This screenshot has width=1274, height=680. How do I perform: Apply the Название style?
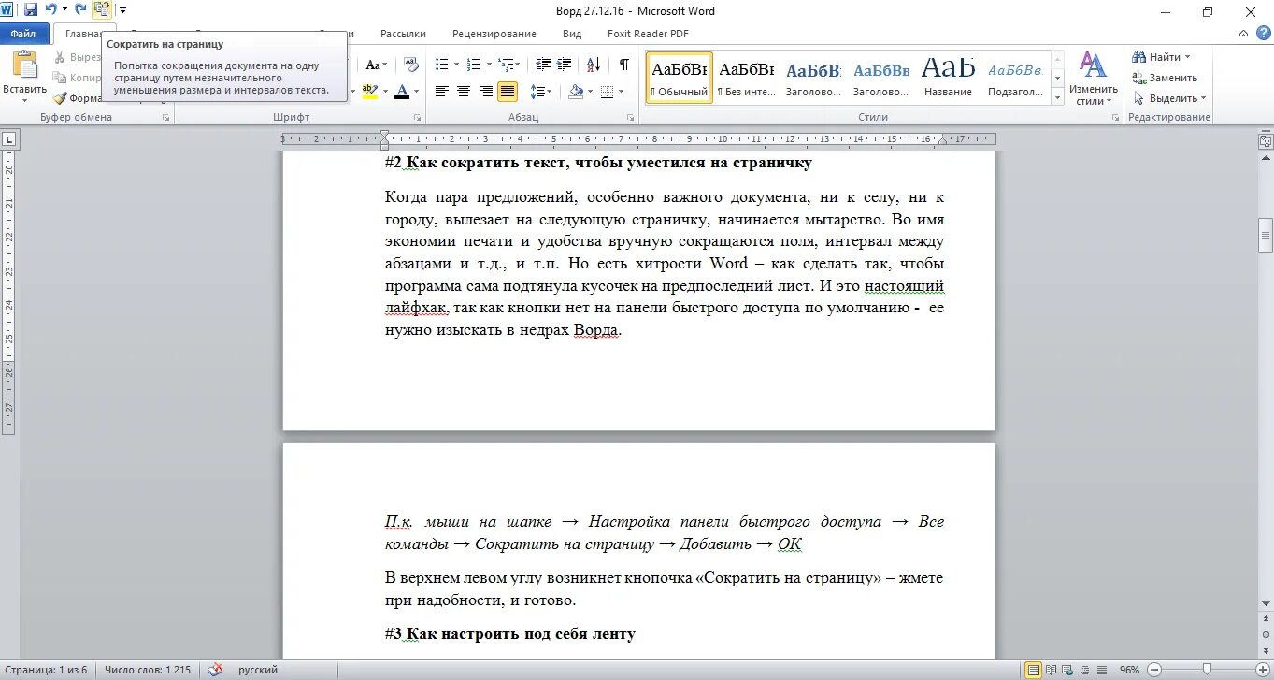(948, 78)
